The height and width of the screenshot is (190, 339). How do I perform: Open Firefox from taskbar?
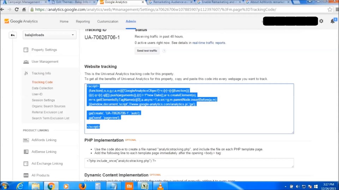[82, 186]
